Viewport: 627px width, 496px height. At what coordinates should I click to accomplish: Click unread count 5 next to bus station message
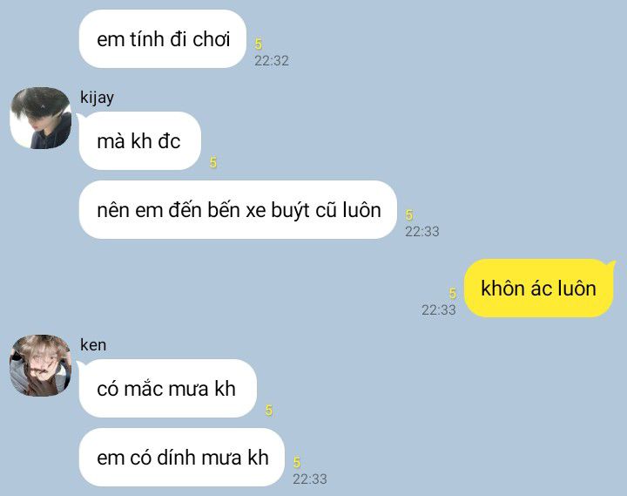tap(408, 215)
